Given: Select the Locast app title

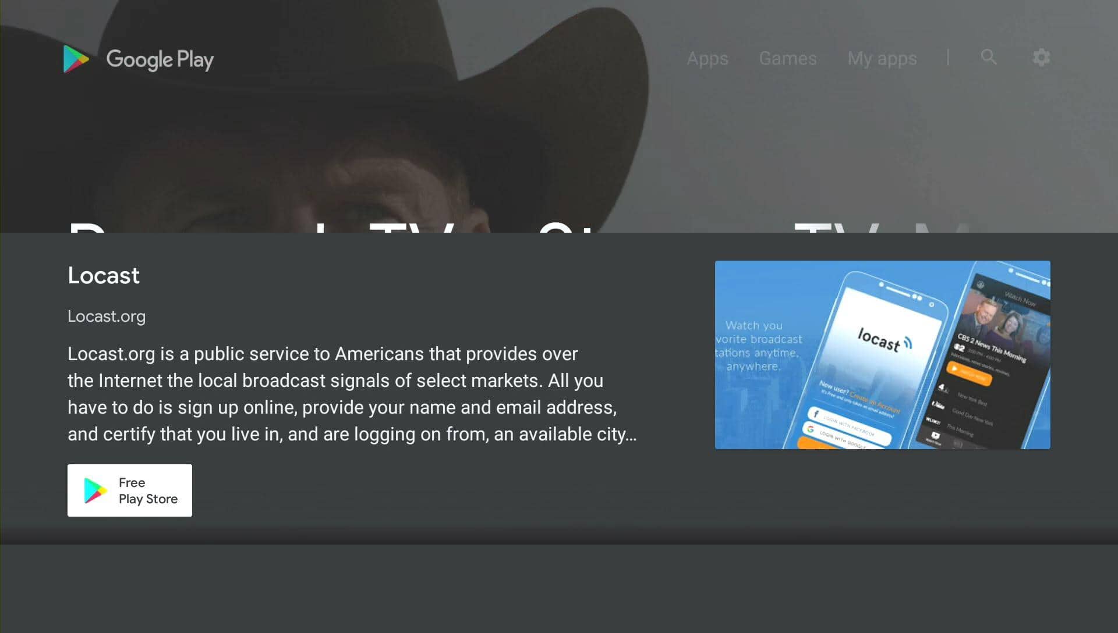Looking at the screenshot, I should [104, 276].
